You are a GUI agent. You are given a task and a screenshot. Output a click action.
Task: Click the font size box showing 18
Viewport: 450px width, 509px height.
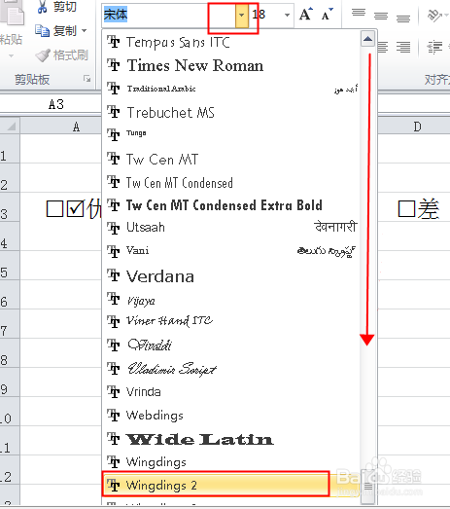[266, 15]
